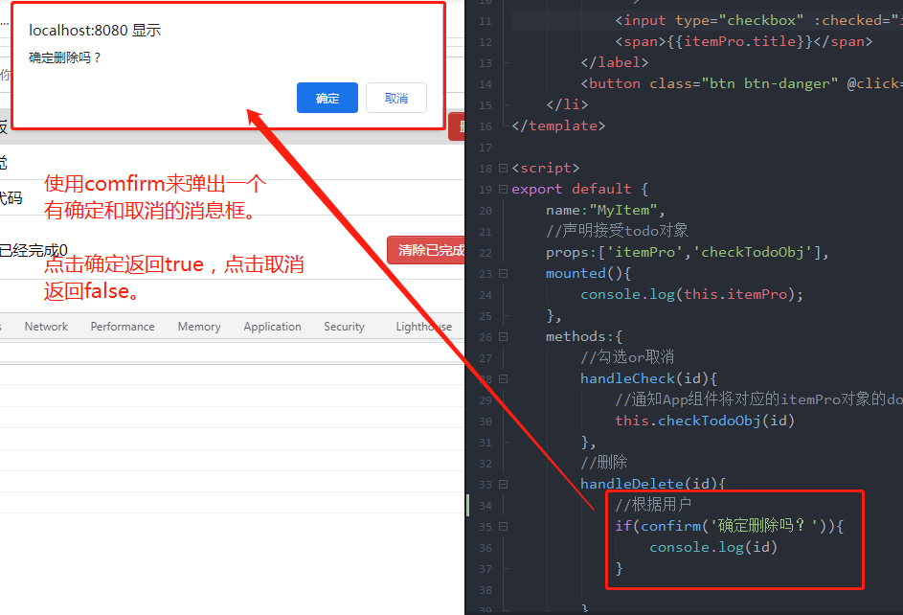
Task: Click the 已经完成0 status text
Action: coord(34,250)
